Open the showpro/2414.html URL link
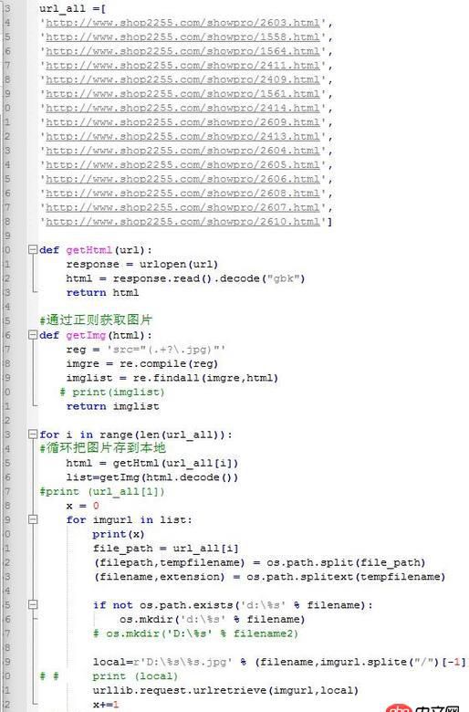This screenshot has height=712, width=469. point(182,108)
